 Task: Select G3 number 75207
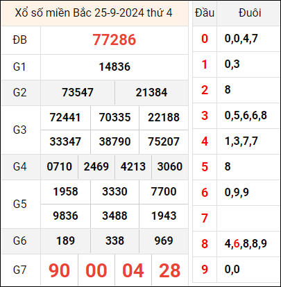[164, 141]
